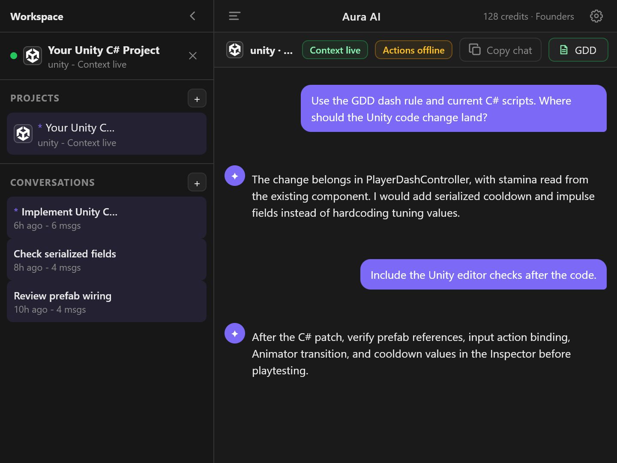Click the CONVERSATIONS section label
Image resolution: width=617 pixels, height=463 pixels.
52,182
